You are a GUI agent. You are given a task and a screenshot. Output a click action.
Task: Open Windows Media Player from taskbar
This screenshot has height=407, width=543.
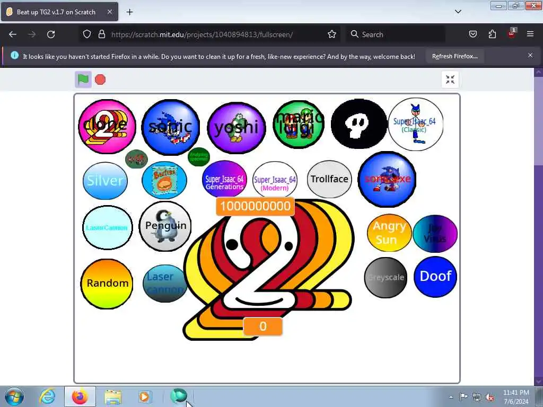(x=144, y=396)
